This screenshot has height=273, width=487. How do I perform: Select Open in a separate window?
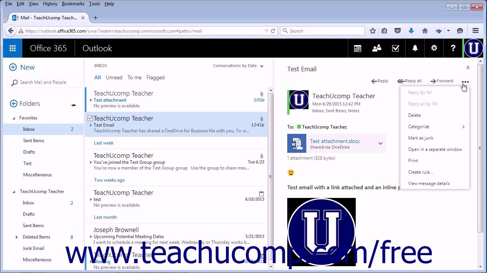435,149
